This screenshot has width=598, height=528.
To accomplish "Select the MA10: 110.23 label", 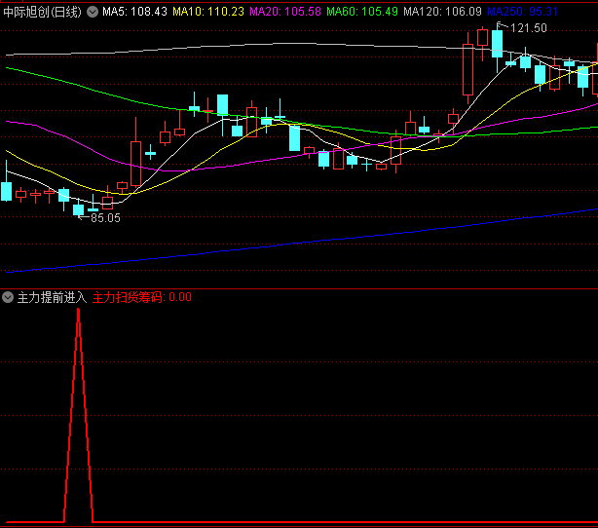I will [x=208, y=12].
